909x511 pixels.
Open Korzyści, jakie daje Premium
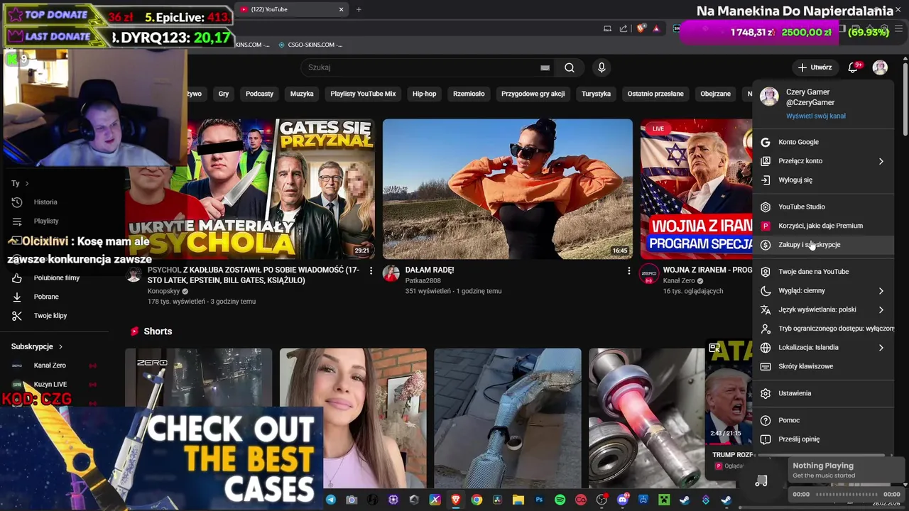pos(824,226)
